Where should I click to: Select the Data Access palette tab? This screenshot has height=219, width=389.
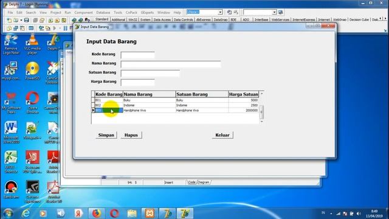162,19
